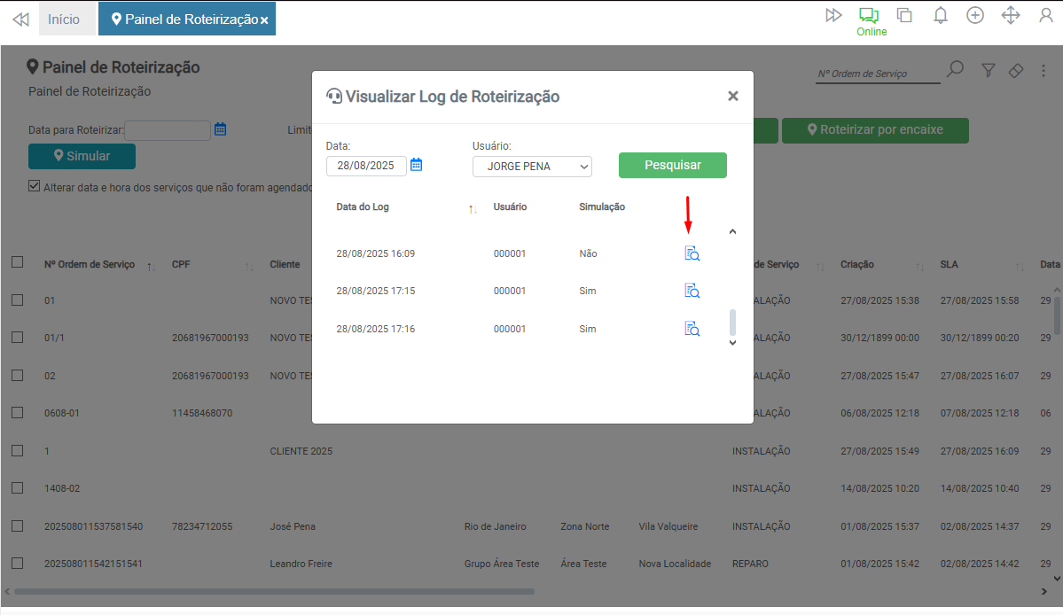Open calendar picker beside log Data field
The height and width of the screenshot is (615, 1063).
click(416, 165)
